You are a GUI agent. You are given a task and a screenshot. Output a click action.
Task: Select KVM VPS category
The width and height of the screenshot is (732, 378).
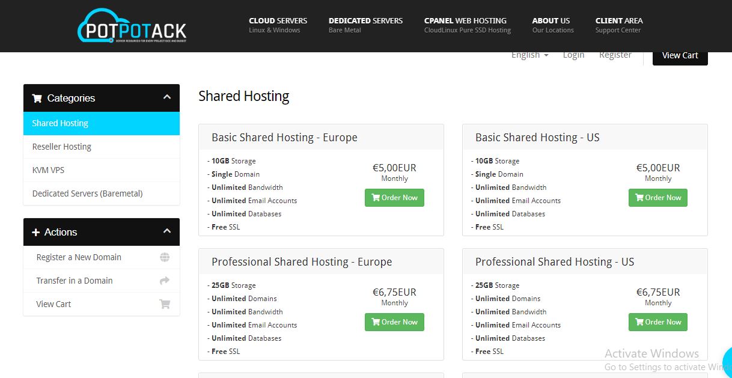(48, 170)
